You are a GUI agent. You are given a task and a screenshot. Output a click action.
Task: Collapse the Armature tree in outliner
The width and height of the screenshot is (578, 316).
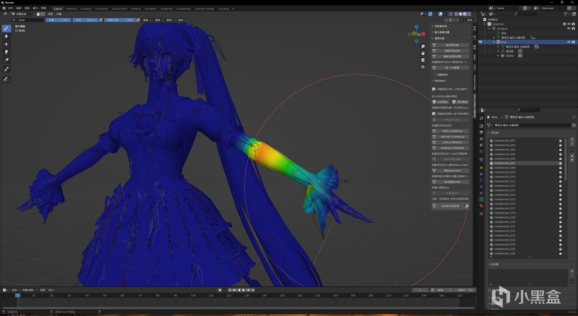(489, 28)
